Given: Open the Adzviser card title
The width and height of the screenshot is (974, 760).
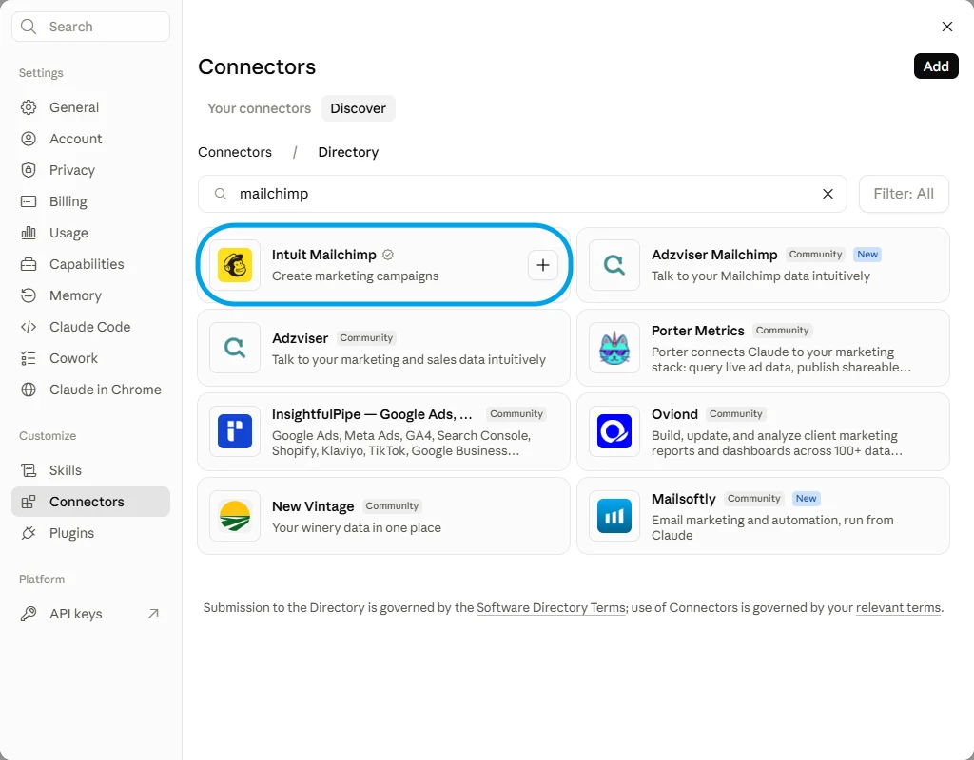Looking at the screenshot, I should point(300,338).
